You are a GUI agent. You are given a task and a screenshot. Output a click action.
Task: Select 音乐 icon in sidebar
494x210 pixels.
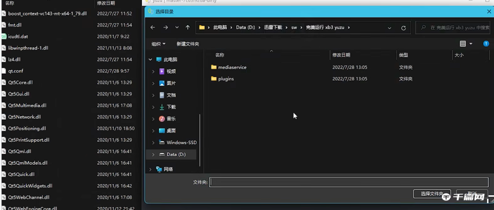point(162,119)
